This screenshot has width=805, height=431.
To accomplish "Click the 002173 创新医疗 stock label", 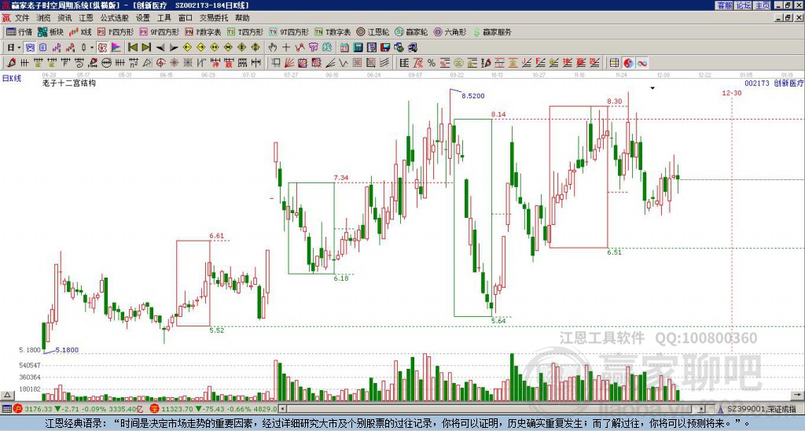I will coord(774,83).
